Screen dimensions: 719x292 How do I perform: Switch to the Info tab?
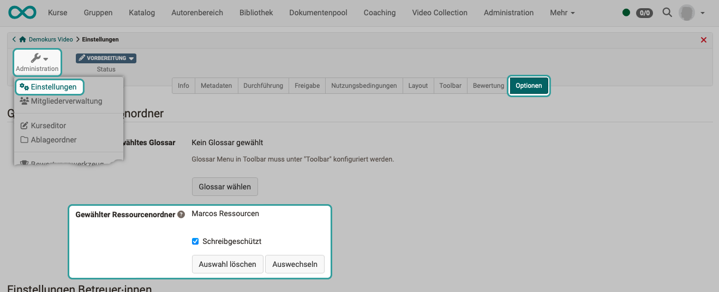pos(183,86)
